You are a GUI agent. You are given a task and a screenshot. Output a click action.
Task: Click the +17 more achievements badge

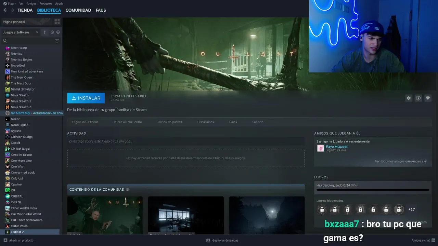point(412,209)
